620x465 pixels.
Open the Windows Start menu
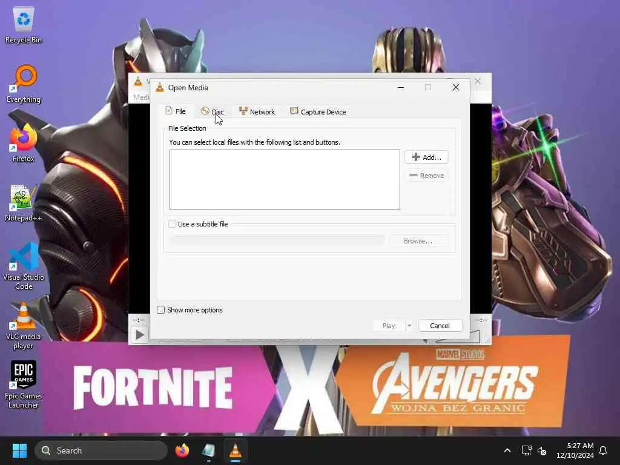(x=19, y=450)
